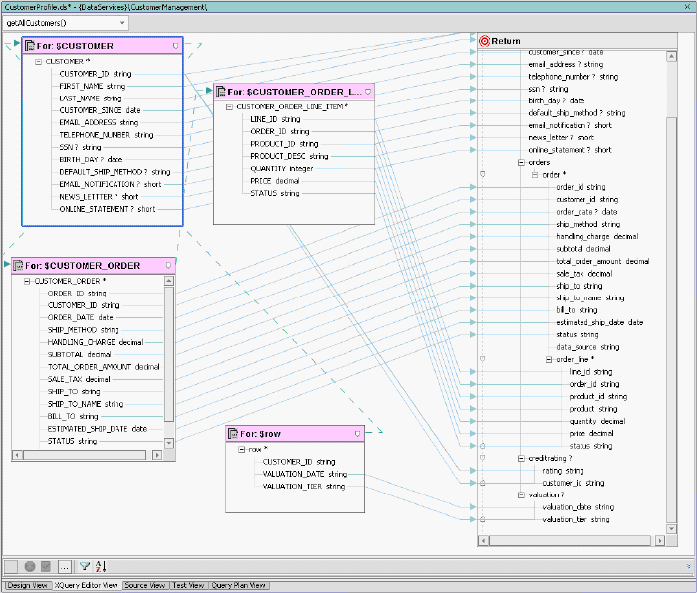Click the For: $CUSTOMER_ORDER node document icon
697x593 pixels.
pyautogui.click(x=18, y=266)
